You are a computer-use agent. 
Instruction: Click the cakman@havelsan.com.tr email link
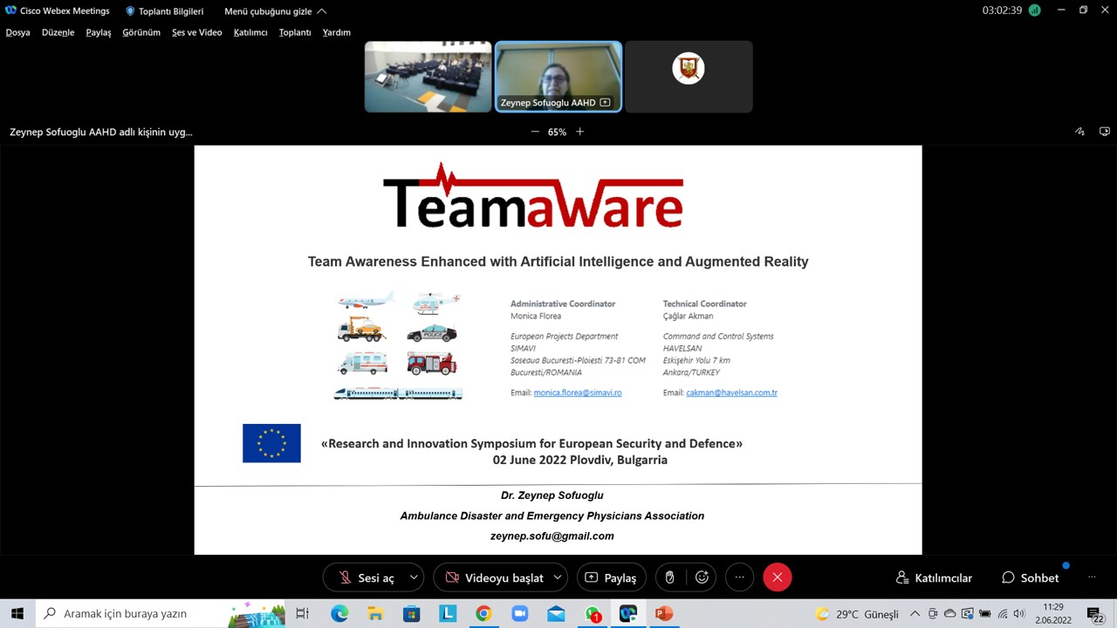731,392
